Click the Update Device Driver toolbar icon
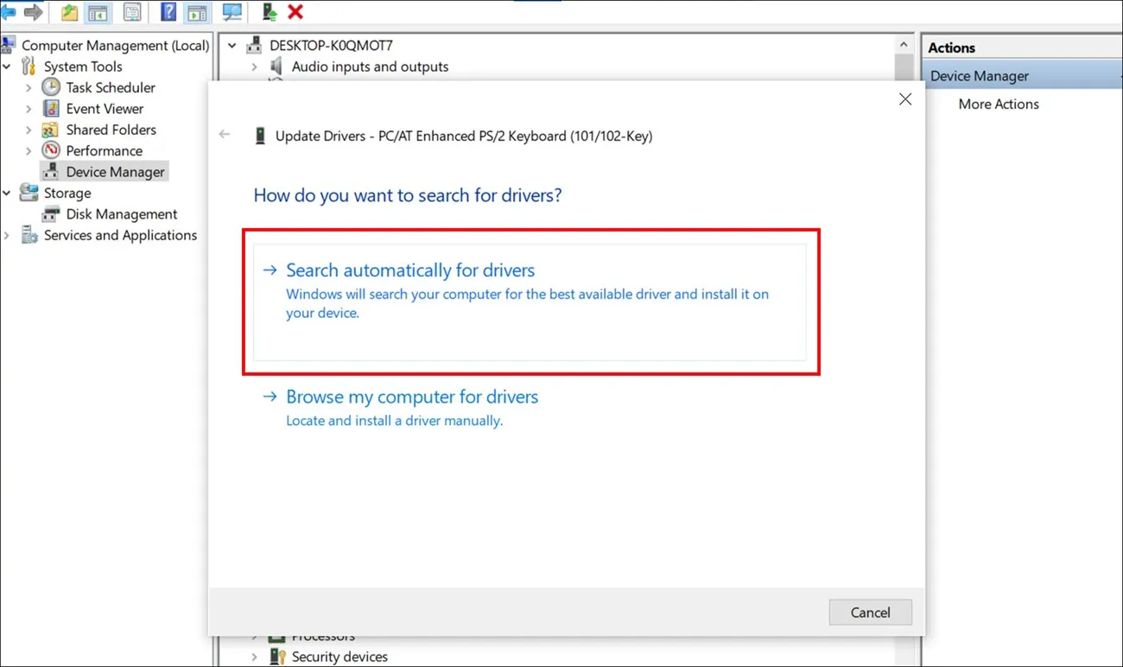This screenshot has height=667, width=1123. [x=270, y=12]
